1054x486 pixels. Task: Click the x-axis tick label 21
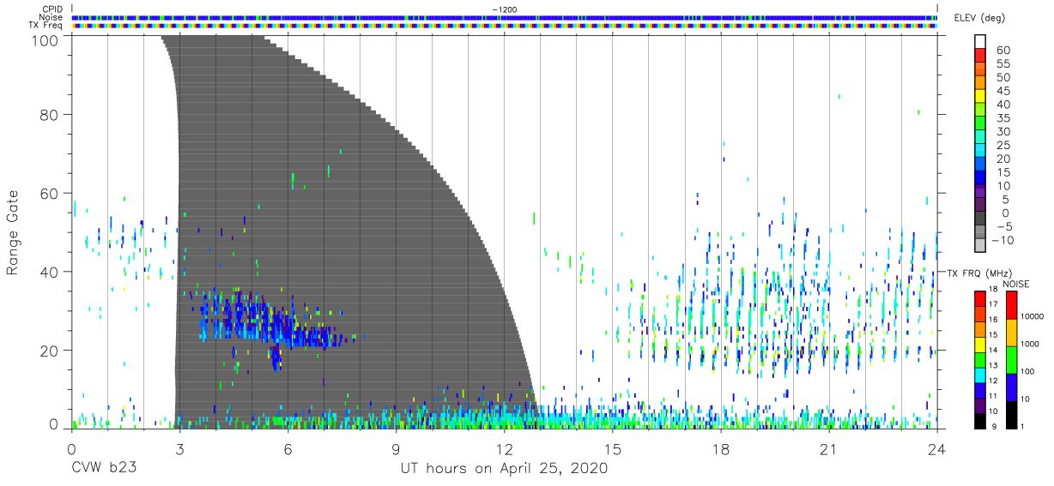pyautogui.click(x=829, y=449)
